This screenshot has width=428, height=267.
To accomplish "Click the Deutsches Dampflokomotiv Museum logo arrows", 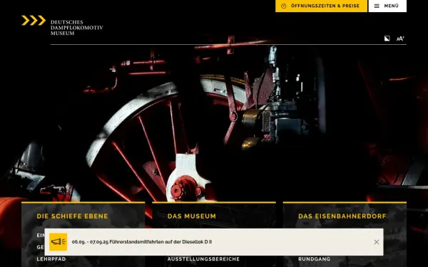I will 34,21.
